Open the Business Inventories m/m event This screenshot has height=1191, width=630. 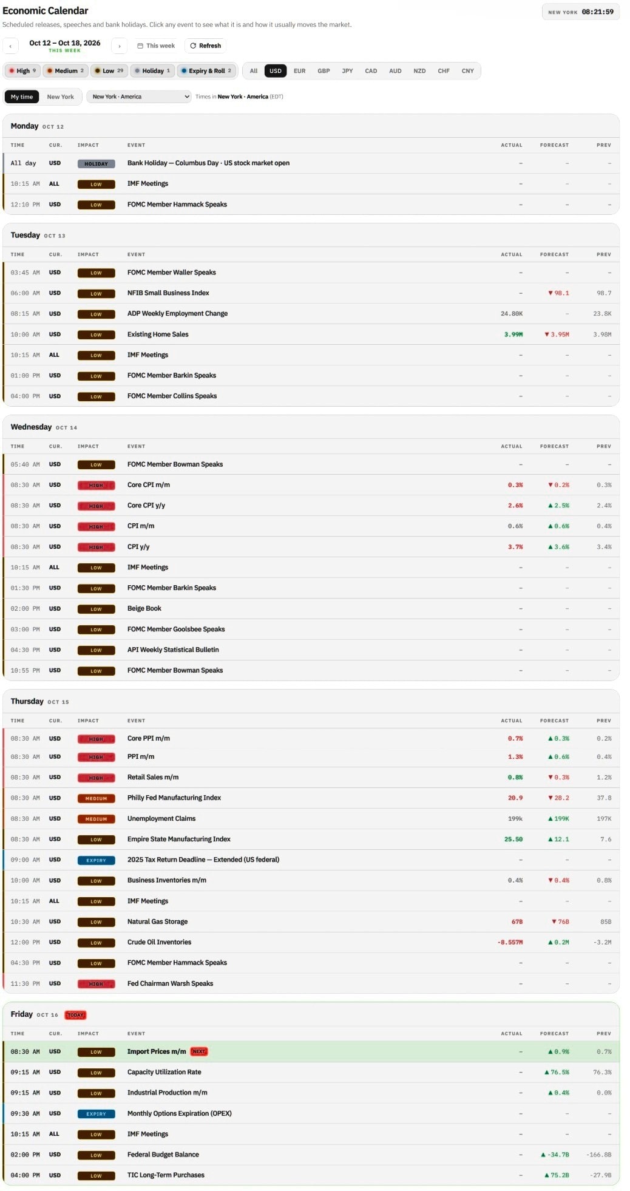311,881
